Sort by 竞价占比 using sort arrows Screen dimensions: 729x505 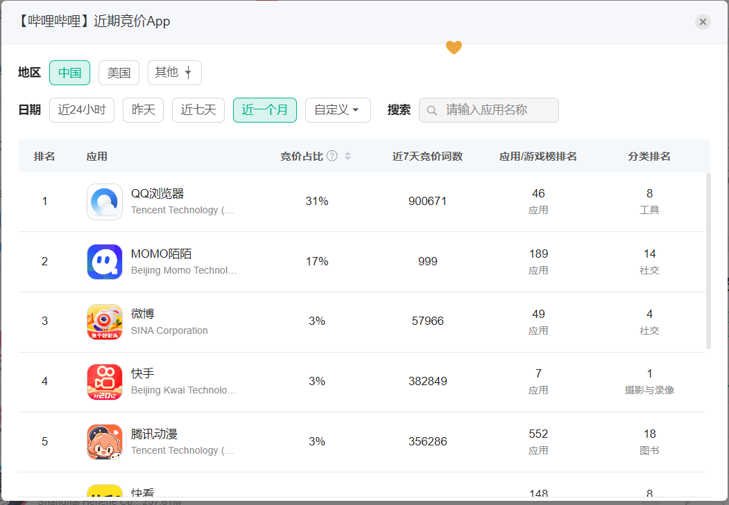[348, 156]
